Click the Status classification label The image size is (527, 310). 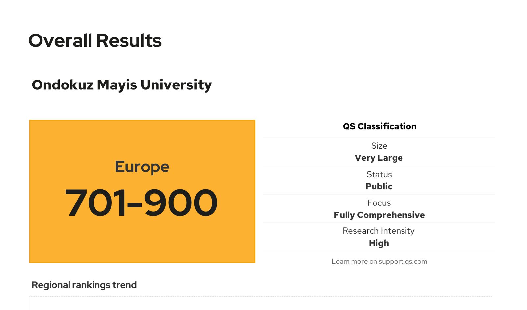[379, 174]
